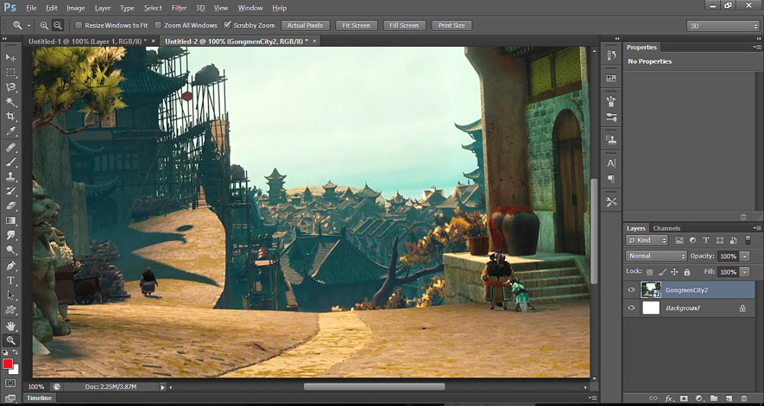Toggle Lock position in Layers panel
This screenshot has width=764, height=406.
(x=674, y=272)
